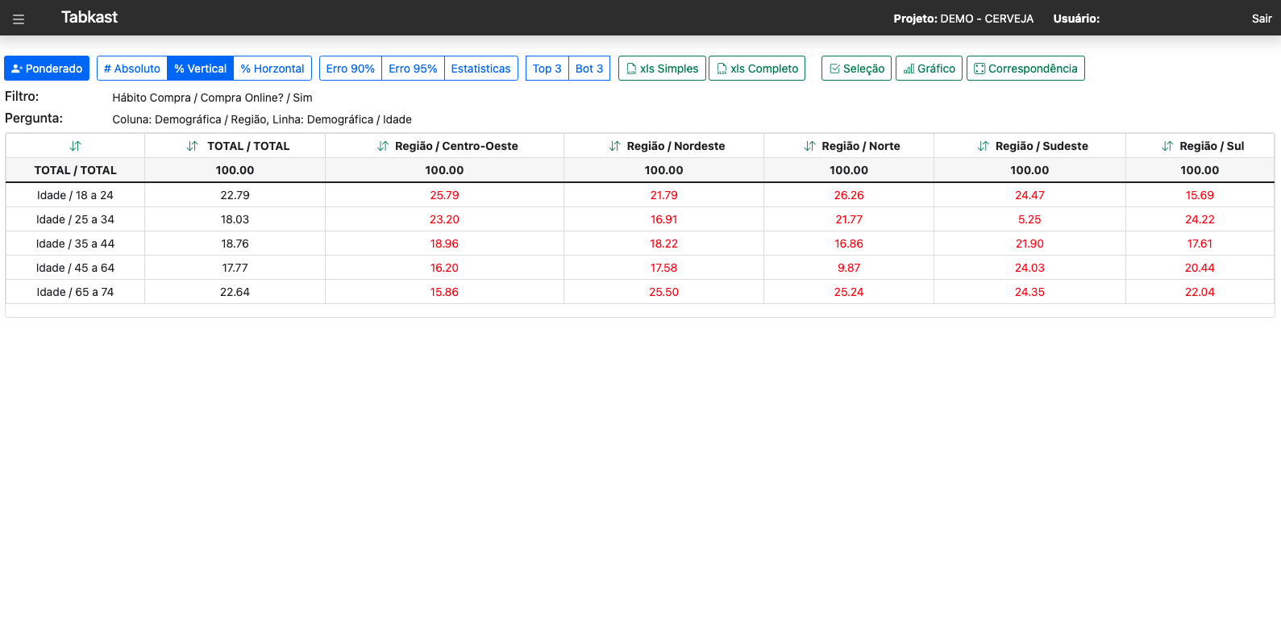Click sort icon in first header cell
The height and width of the screenshot is (629, 1281).
coord(75,146)
